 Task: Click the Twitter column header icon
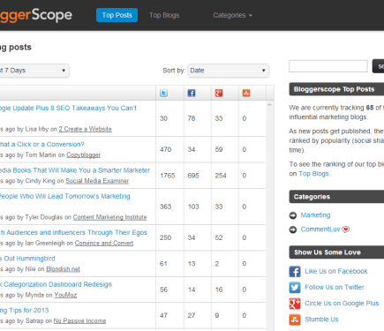pyautogui.click(x=163, y=94)
